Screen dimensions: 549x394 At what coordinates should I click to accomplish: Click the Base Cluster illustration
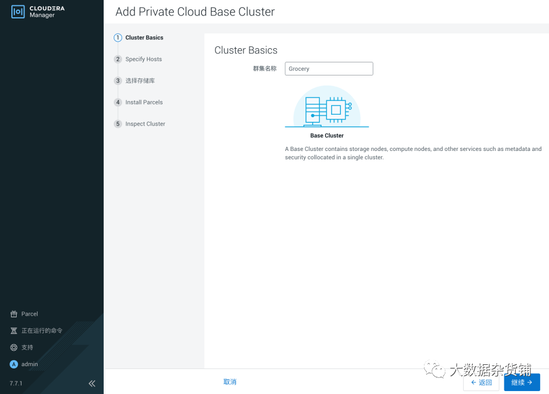tap(327, 106)
